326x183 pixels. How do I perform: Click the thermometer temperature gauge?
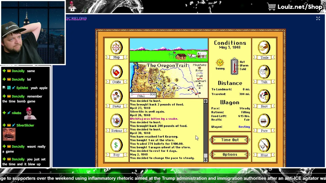pyautogui.click(x=234, y=66)
